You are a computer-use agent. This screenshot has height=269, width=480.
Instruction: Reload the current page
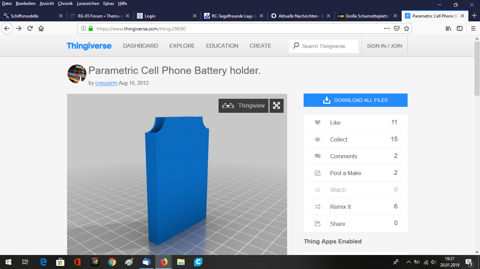[x=30, y=29]
